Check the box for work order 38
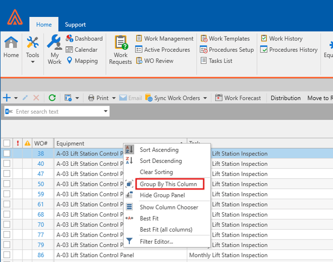The width and height of the screenshot is (333, 262). (x=6, y=153)
